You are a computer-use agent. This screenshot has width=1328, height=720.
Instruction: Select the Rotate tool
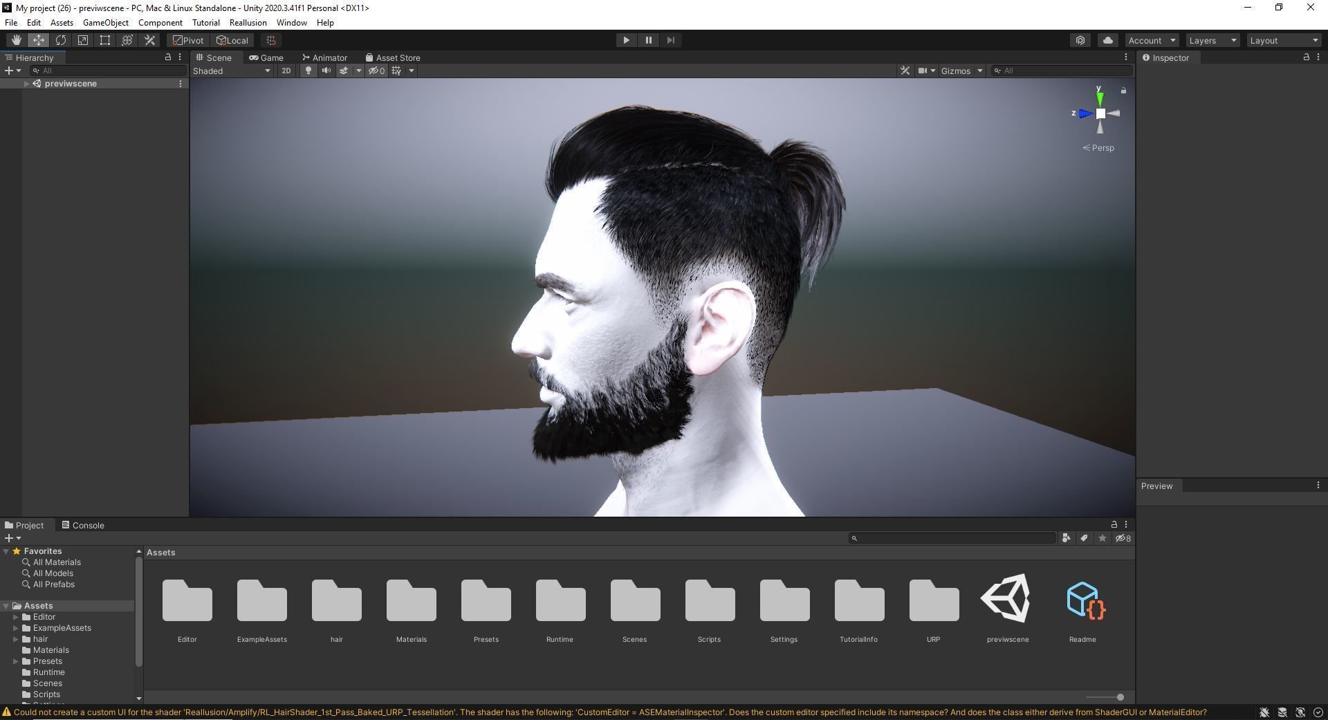(x=61, y=40)
